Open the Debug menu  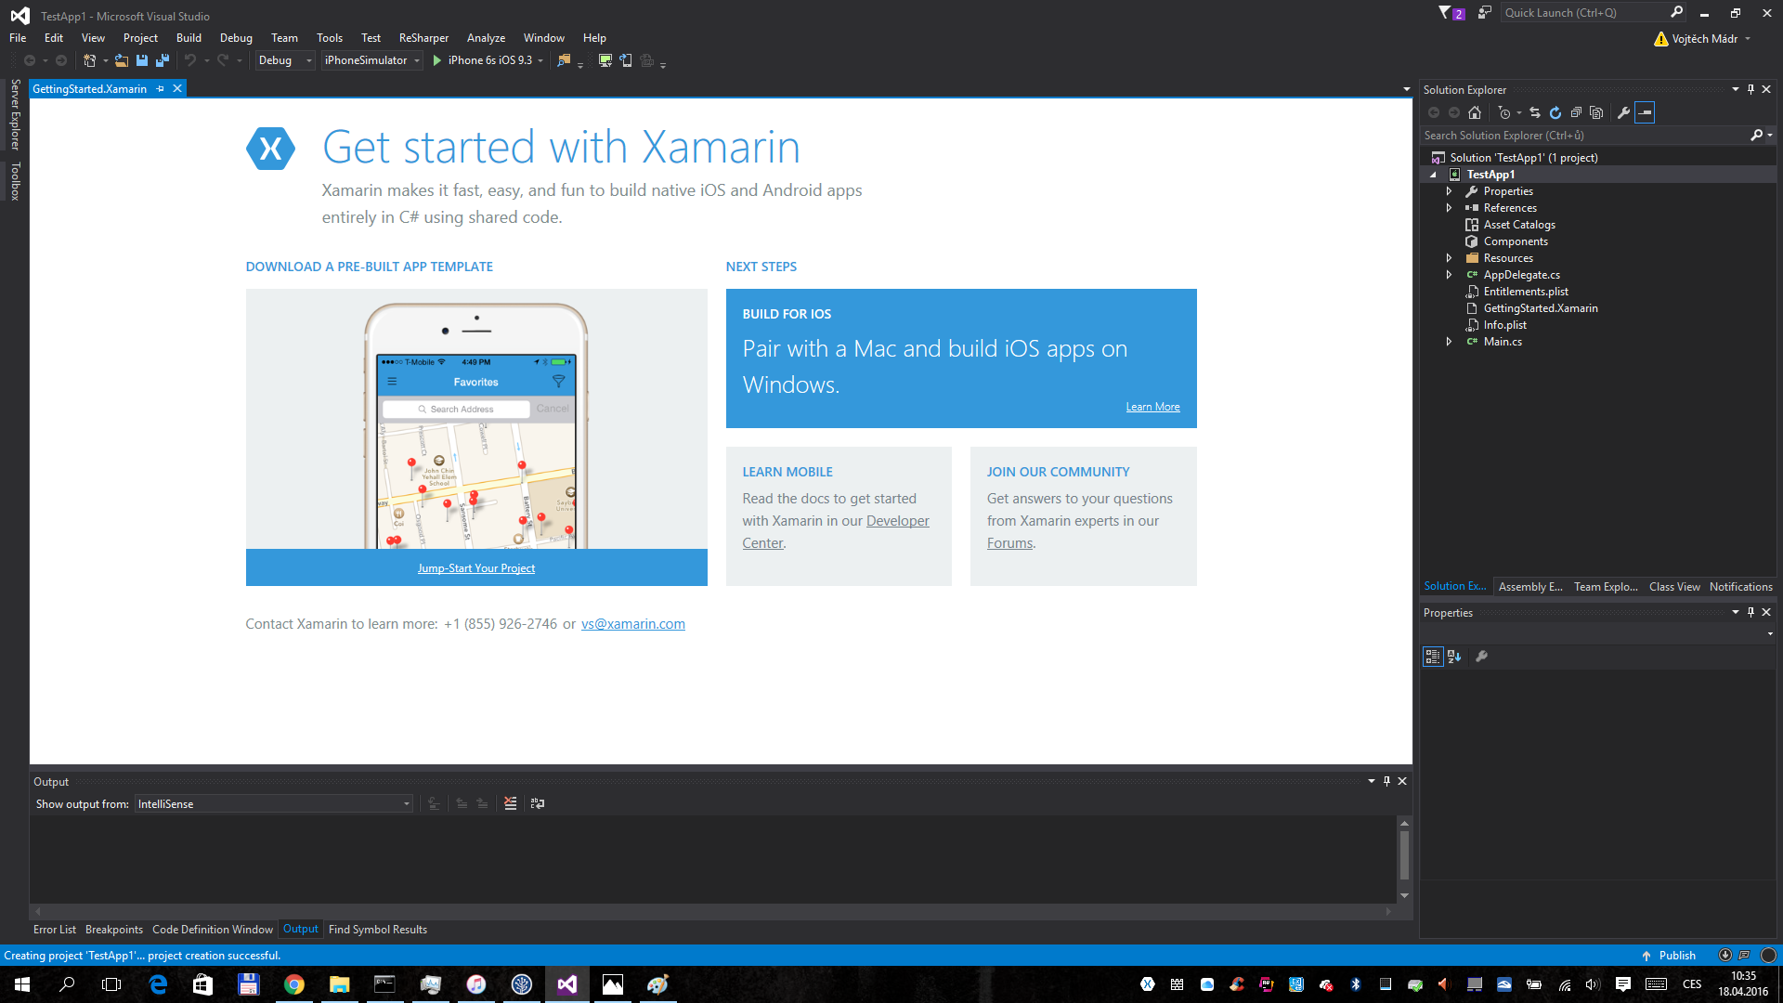pos(234,37)
